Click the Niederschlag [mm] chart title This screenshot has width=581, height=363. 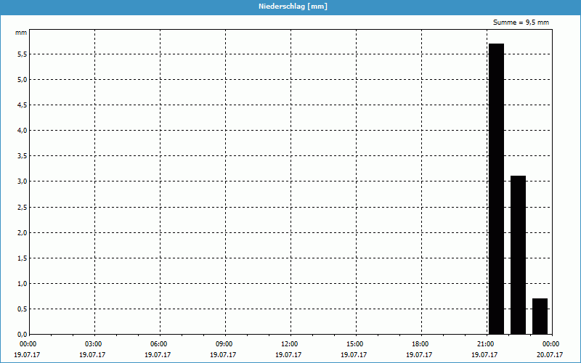[290, 6]
